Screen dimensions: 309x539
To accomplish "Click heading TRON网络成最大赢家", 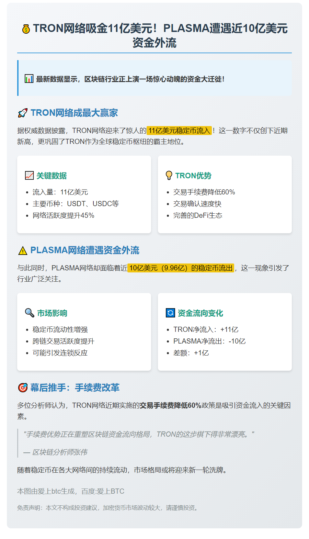I will [x=74, y=113].
